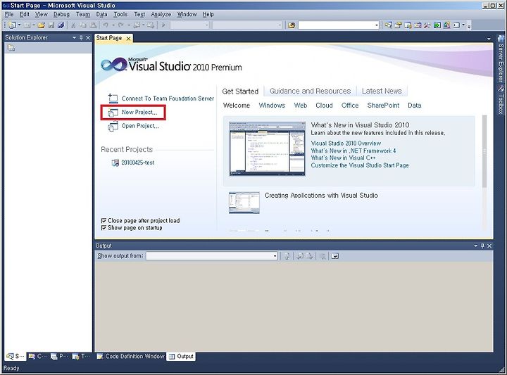Open Customize the Visual Studio Start Page link
This screenshot has height=375, width=507.
(360, 165)
